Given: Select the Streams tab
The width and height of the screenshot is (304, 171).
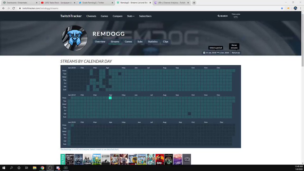Looking at the screenshot, I should click(x=115, y=42).
